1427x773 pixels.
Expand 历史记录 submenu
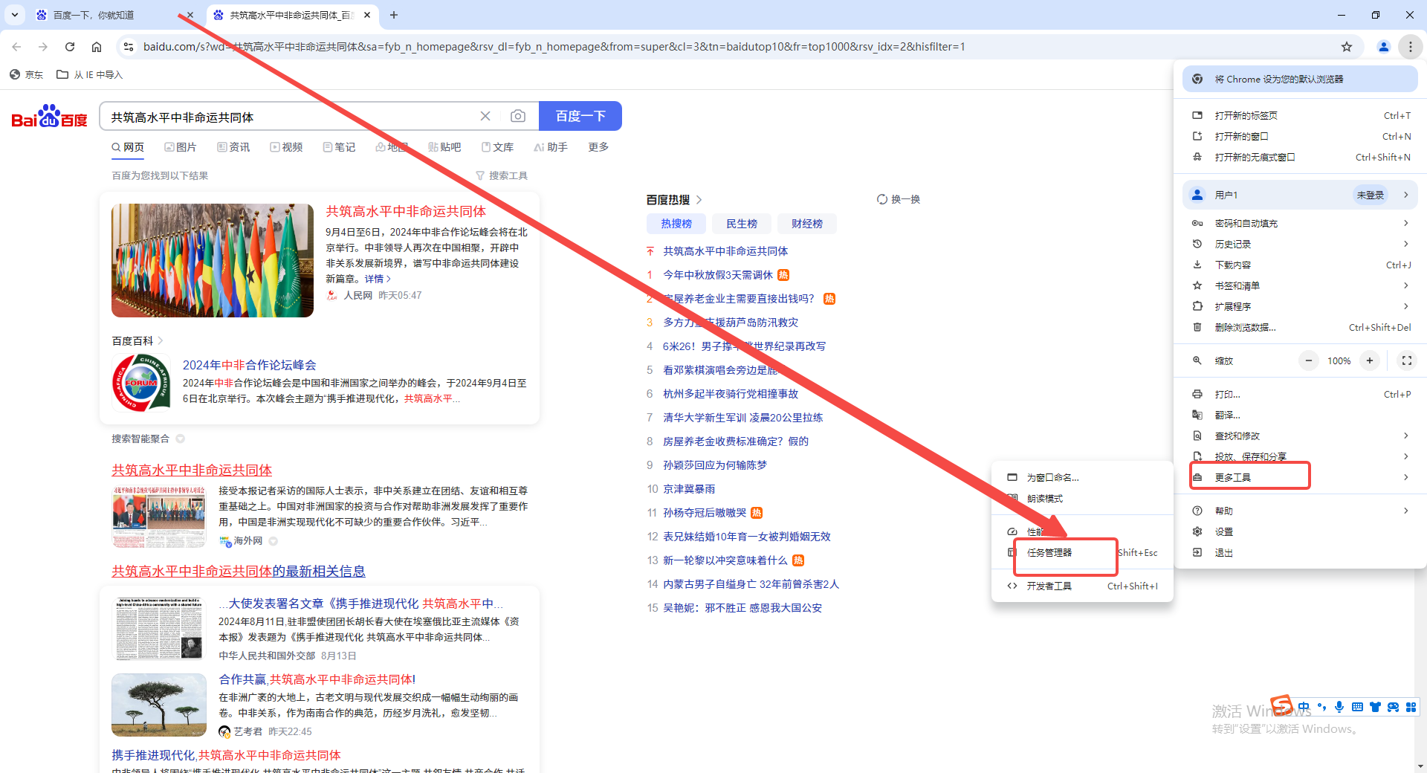[x=1301, y=244]
